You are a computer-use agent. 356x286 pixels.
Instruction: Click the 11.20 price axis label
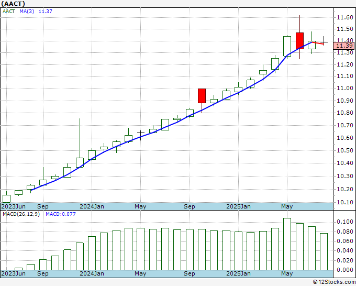pos(345,64)
